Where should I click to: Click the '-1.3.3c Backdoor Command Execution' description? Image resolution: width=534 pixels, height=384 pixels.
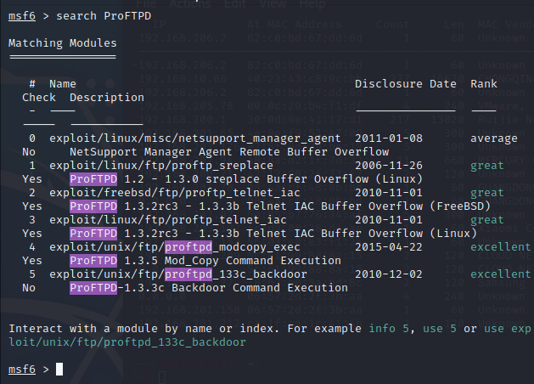pos(233,288)
